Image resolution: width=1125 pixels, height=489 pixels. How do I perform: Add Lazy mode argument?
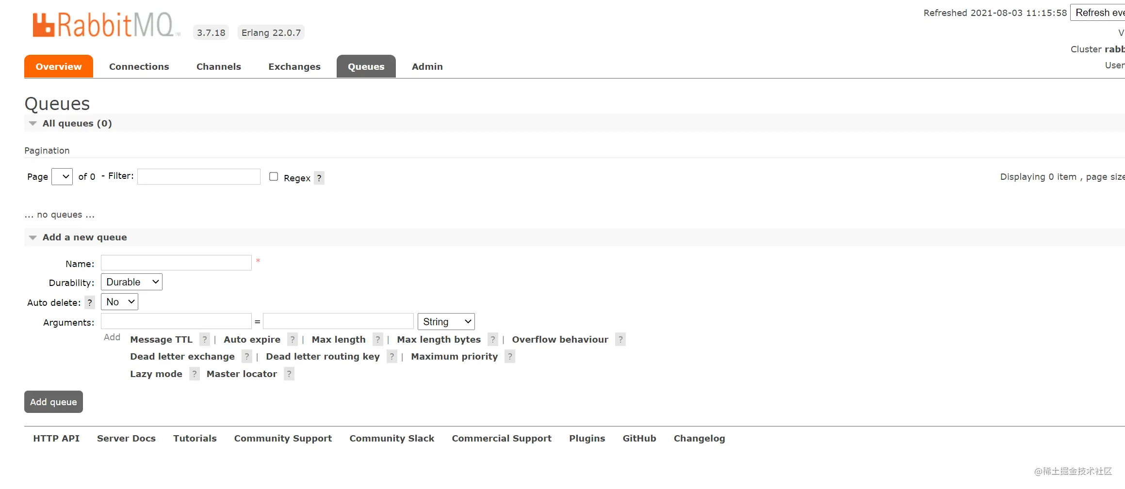156,374
